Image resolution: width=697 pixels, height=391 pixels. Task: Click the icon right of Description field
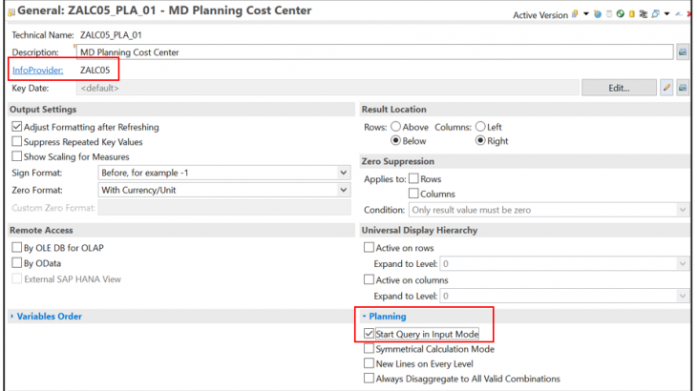coord(683,51)
